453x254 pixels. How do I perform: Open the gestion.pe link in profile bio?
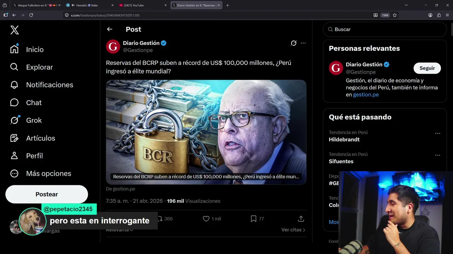tap(366, 95)
